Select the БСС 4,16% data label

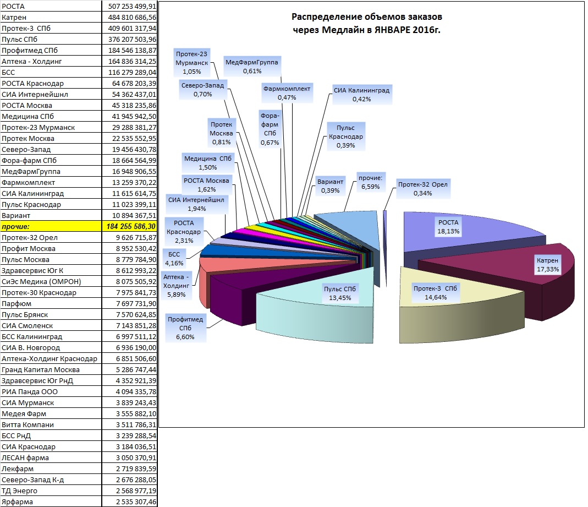coord(174,259)
